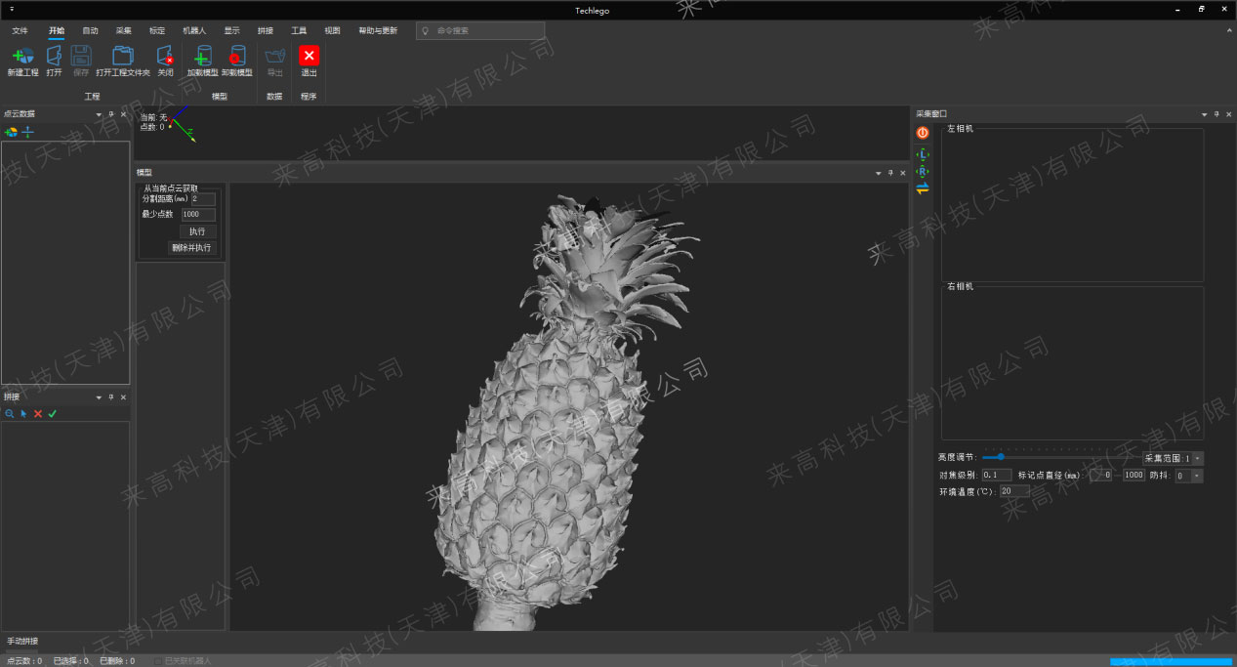Open the 采集范围 dropdown
Image resolution: width=1237 pixels, height=667 pixels.
1197,458
